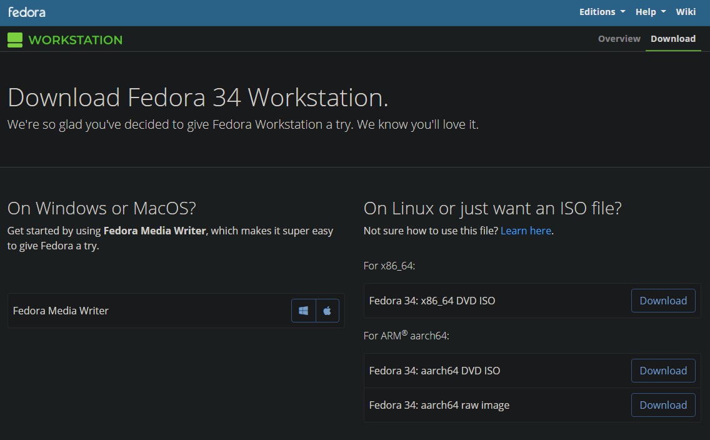Click the Download Fedora 34 Workstation heading
The height and width of the screenshot is (440, 710).
coord(197,97)
